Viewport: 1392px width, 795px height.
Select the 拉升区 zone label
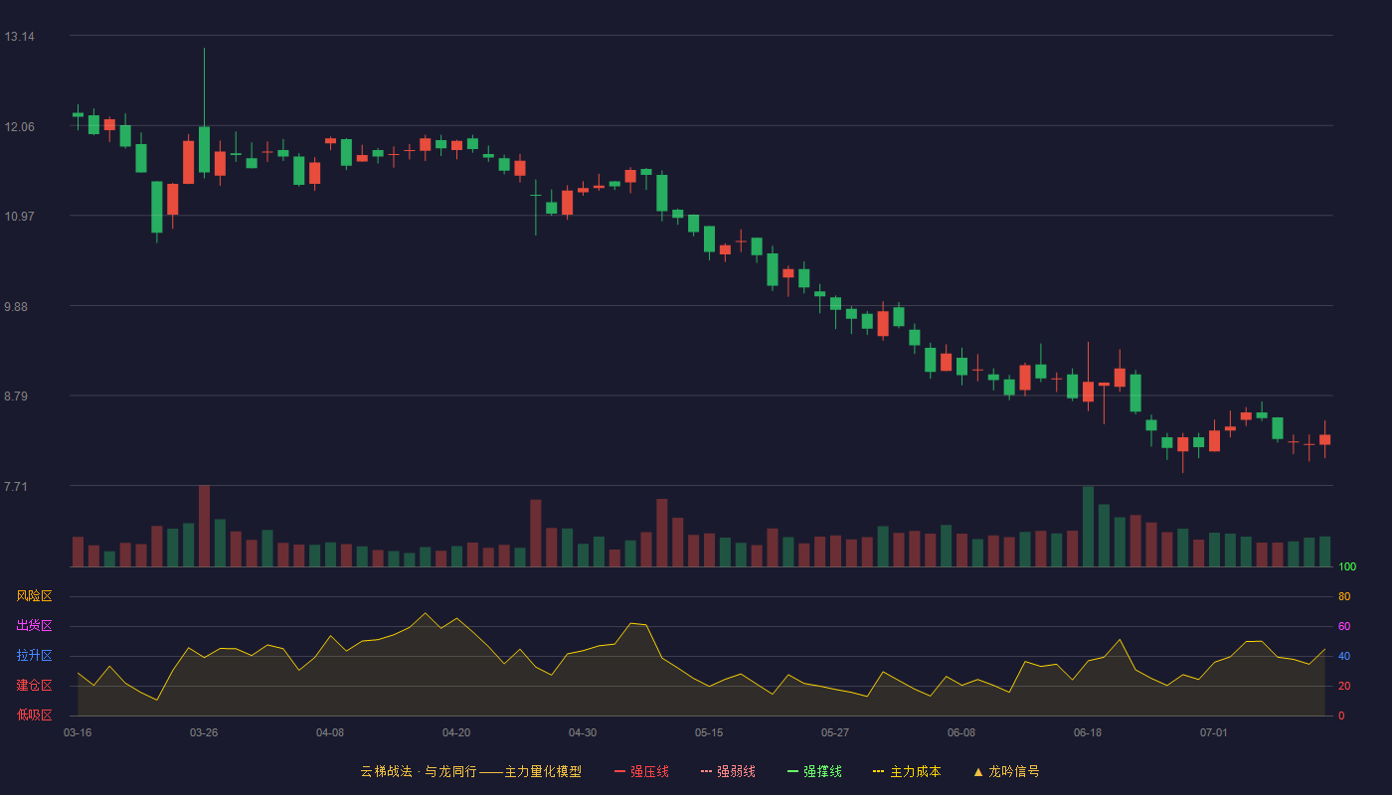pos(34,656)
